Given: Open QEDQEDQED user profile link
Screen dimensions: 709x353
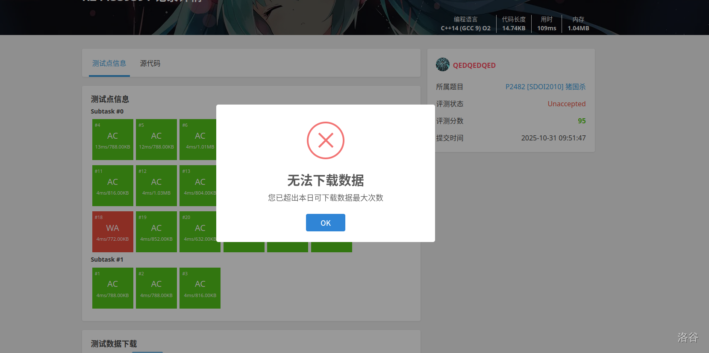Looking at the screenshot, I should click(474, 65).
